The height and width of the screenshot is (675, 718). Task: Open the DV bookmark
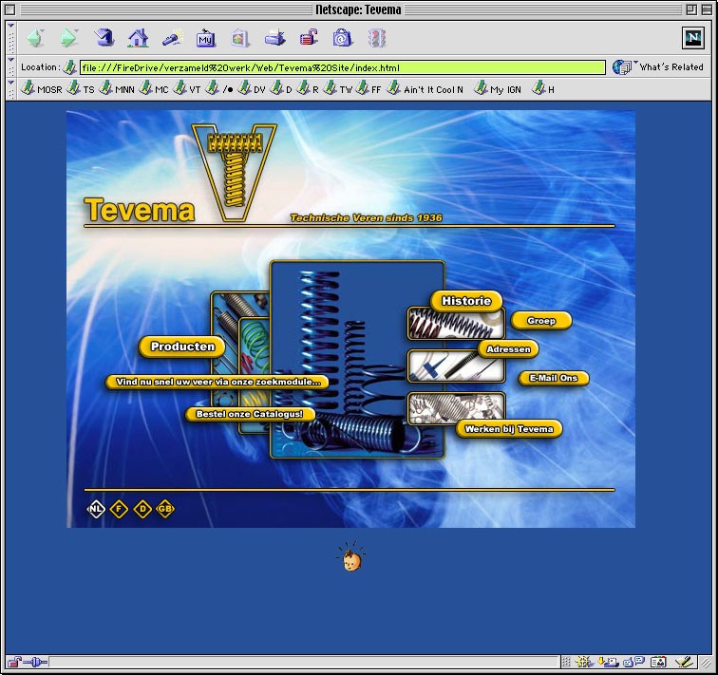pyautogui.click(x=252, y=89)
